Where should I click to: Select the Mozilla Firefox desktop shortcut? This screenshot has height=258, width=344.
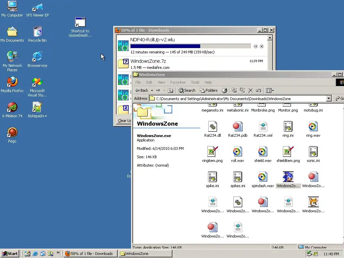[x=12, y=85]
